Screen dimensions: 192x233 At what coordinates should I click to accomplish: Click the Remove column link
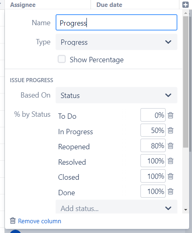coord(39,221)
